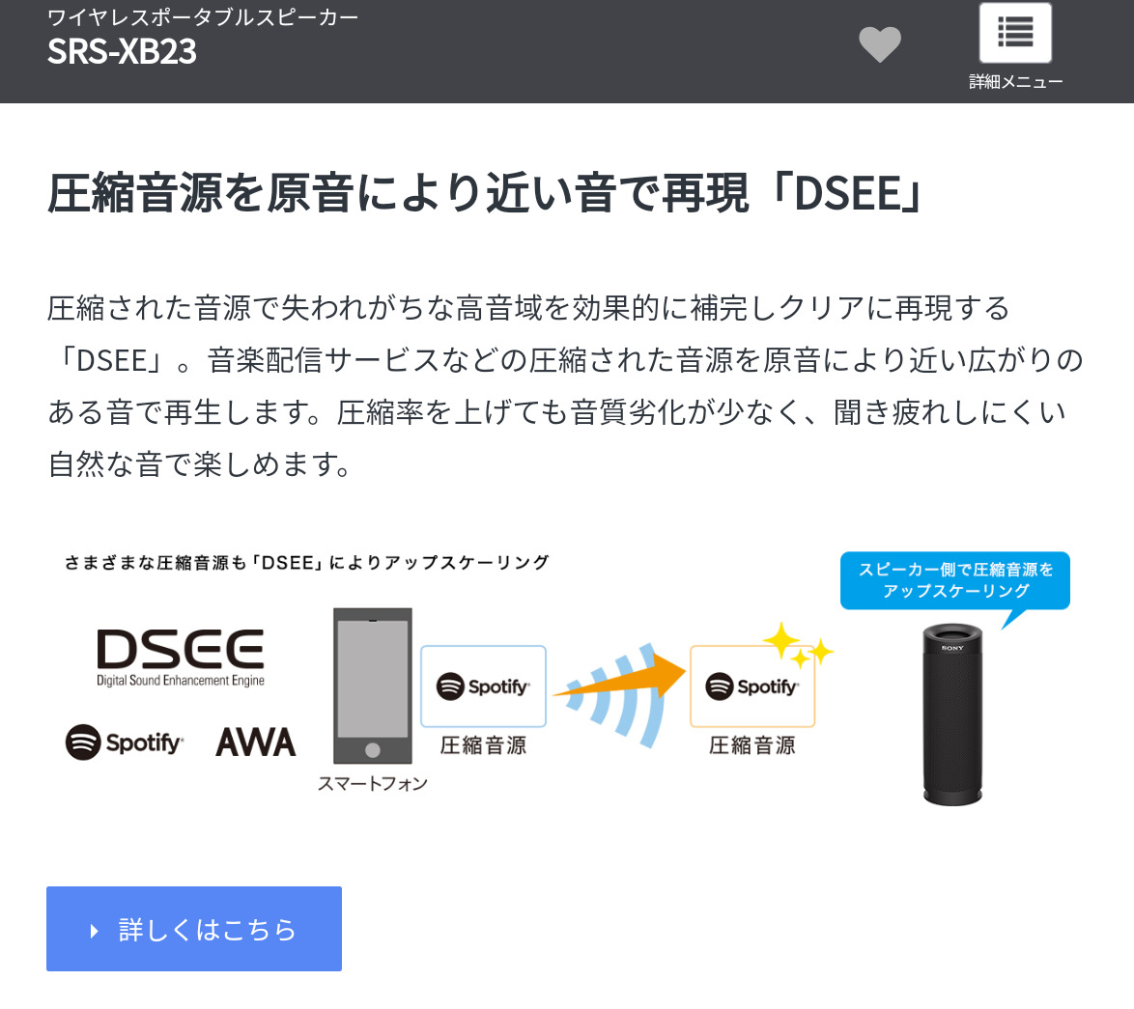Click the large Spotify logo under DSEE
Screen dimensions: 1134x1009
coord(125,742)
